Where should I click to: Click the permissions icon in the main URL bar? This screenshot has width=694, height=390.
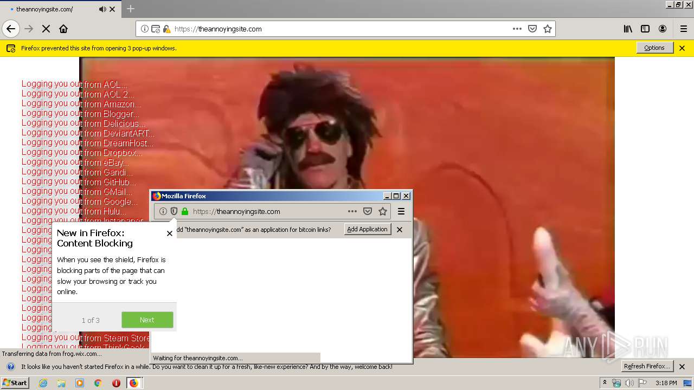pyautogui.click(x=156, y=29)
